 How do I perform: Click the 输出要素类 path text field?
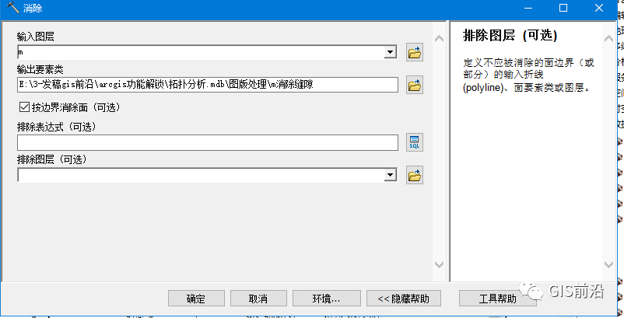tap(208, 85)
